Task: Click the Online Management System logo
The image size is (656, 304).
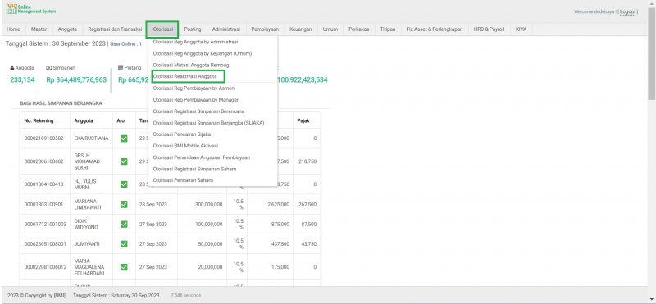Action: coord(31,9)
